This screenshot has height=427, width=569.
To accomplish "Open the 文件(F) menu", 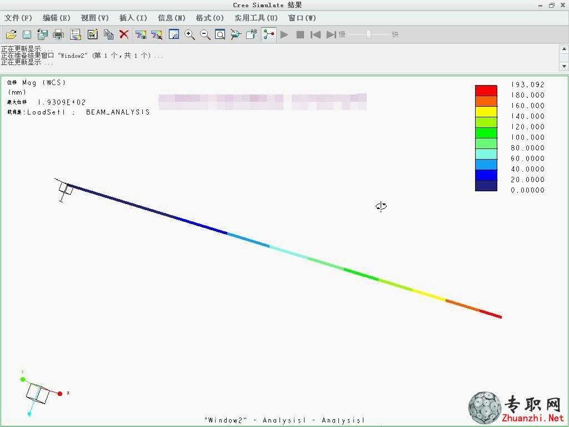I will click(x=18, y=18).
